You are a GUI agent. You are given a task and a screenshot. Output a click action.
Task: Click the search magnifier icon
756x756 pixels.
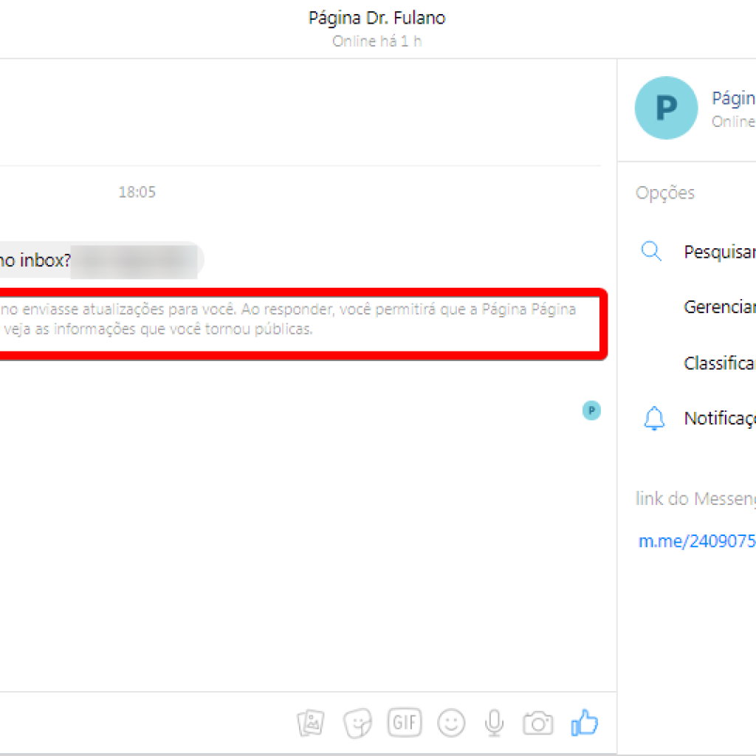[651, 251]
